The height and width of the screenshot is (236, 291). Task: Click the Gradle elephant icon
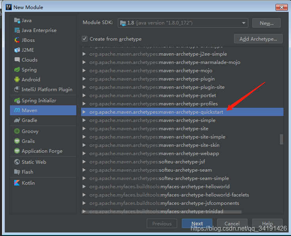[17, 120]
